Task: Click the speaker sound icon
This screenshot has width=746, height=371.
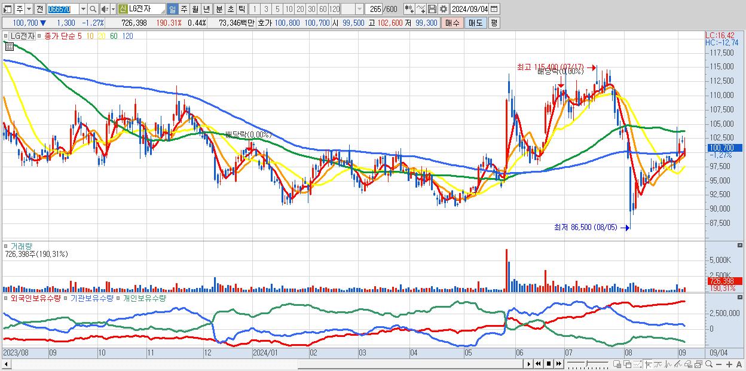Action: tap(105, 9)
